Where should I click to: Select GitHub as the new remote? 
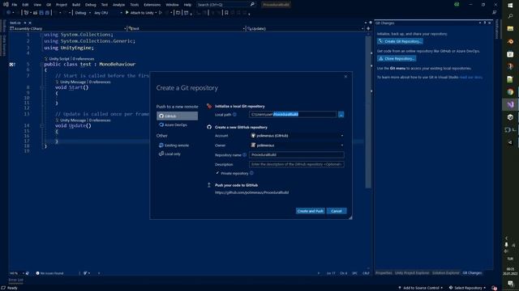pos(177,116)
